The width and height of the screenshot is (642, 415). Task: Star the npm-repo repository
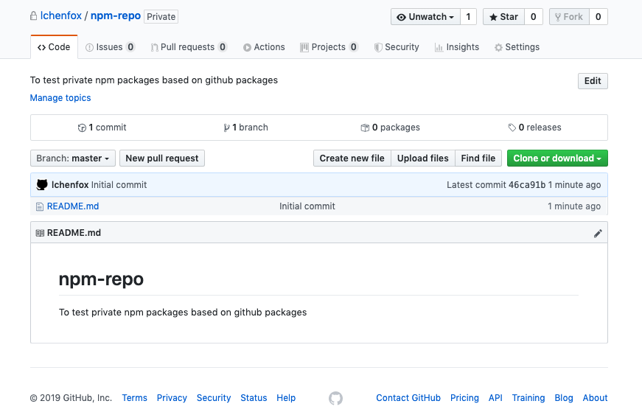coord(503,17)
